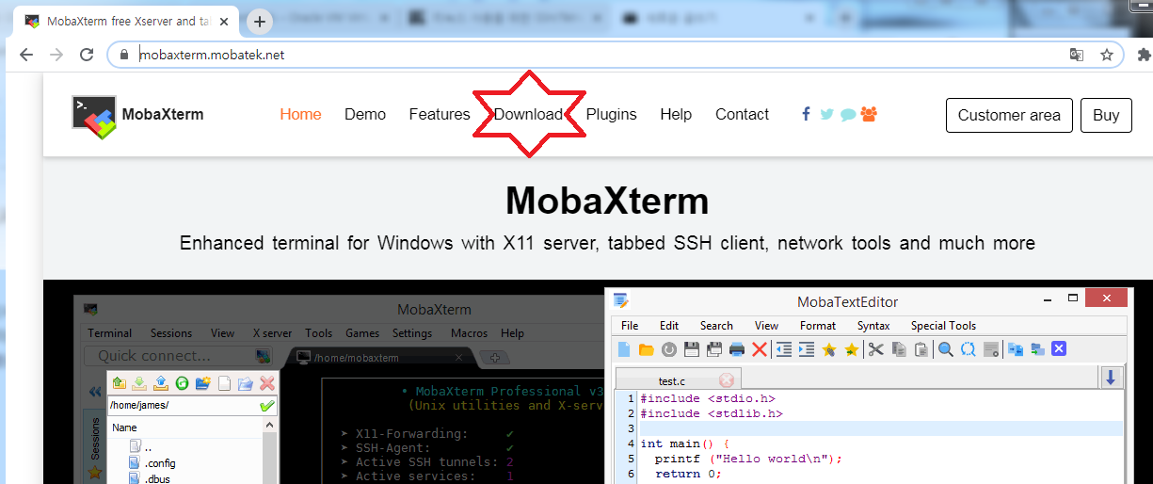Click the Cut scissors icon in MobaTextEditor
Screen dimensions: 1153x484
click(x=875, y=349)
